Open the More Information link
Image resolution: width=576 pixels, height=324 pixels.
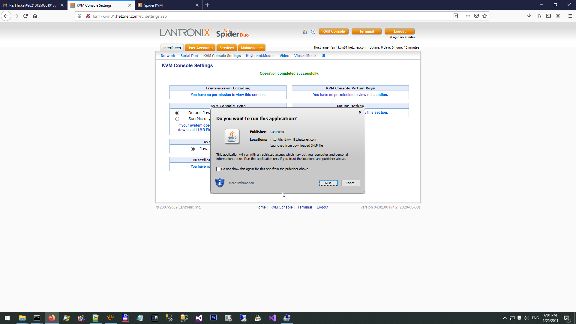(241, 183)
